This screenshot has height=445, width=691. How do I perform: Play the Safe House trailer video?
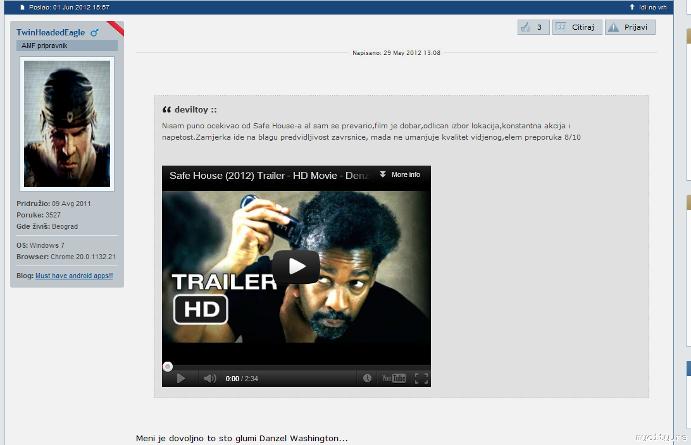click(x=296, y=266)
